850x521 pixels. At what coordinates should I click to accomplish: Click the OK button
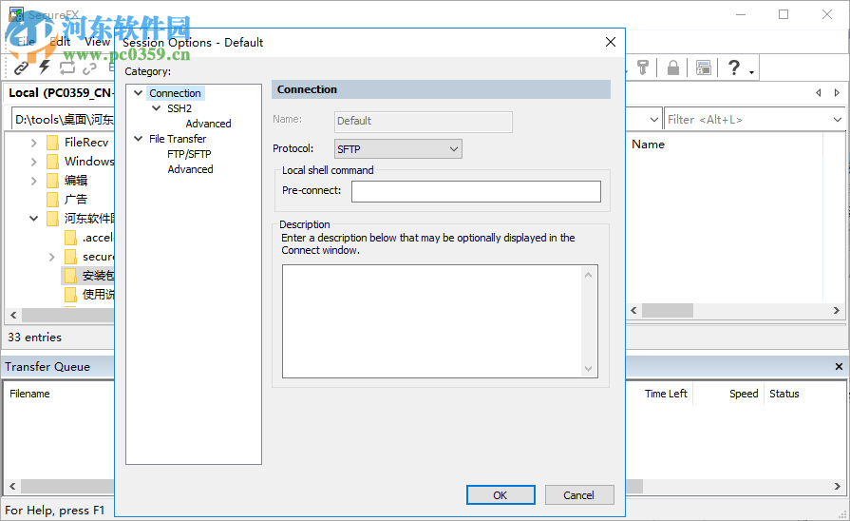click(x=501, y=495)
